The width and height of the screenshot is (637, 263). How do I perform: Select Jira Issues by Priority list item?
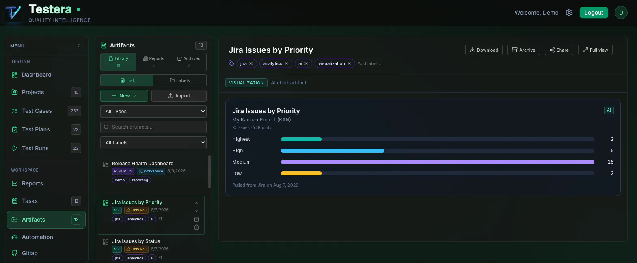[x=151, y=215]
